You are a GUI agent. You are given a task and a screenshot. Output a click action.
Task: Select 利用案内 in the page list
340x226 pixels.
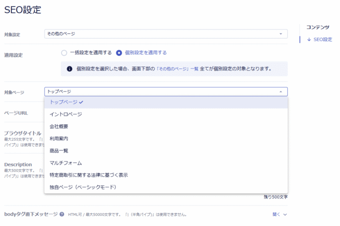59,139
